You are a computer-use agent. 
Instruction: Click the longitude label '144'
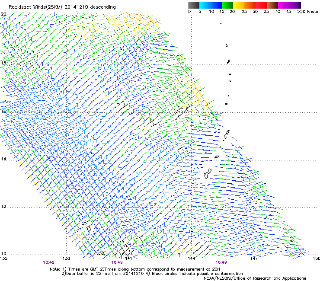click(191, 259)
